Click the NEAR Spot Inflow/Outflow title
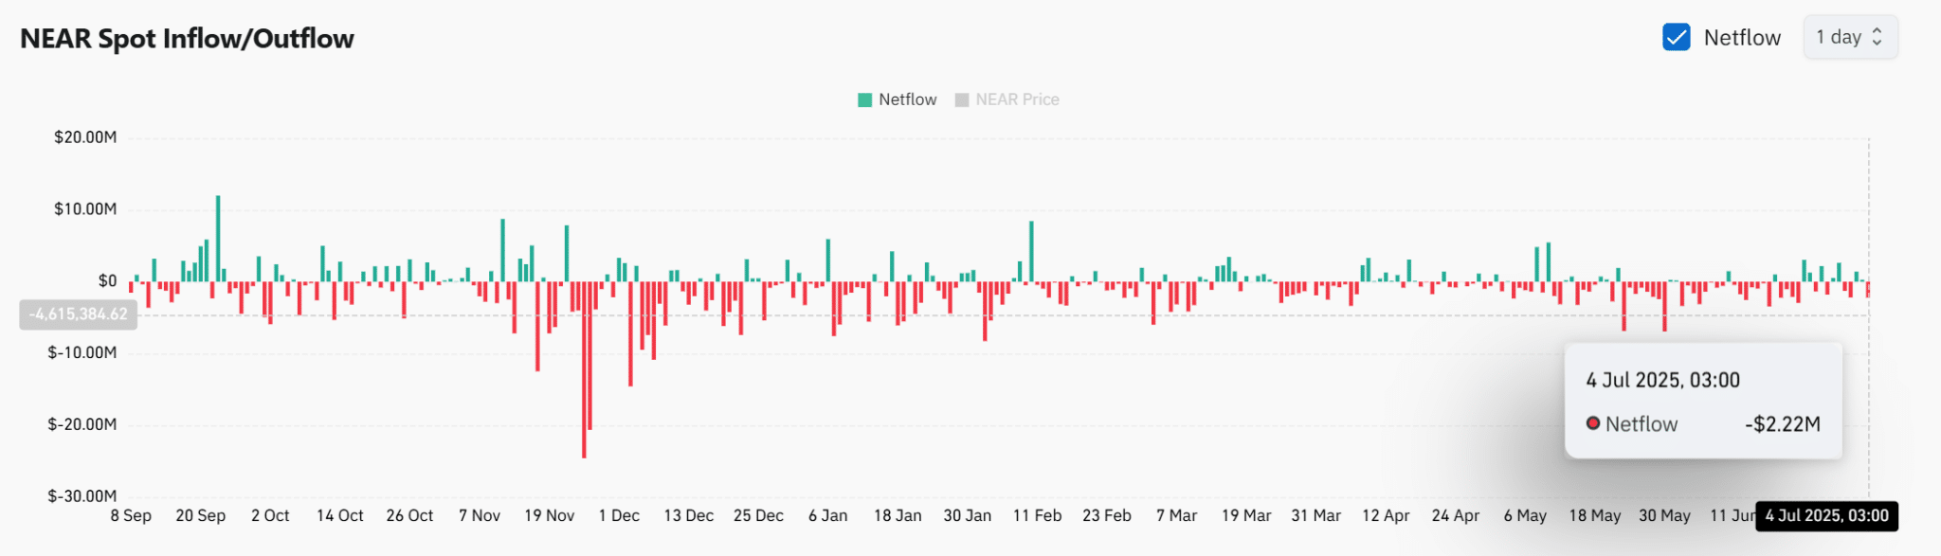 [187, 39]
